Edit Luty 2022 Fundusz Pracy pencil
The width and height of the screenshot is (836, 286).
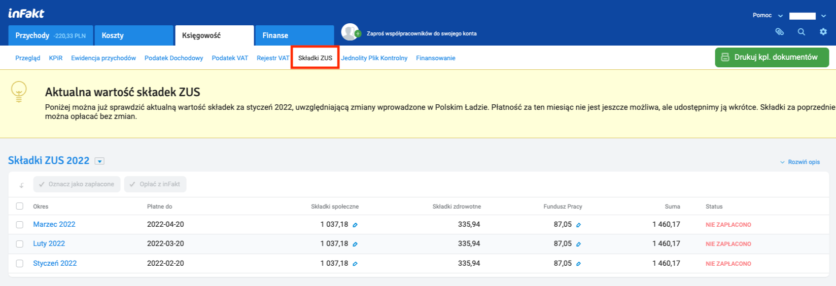(x=578, y=244)
